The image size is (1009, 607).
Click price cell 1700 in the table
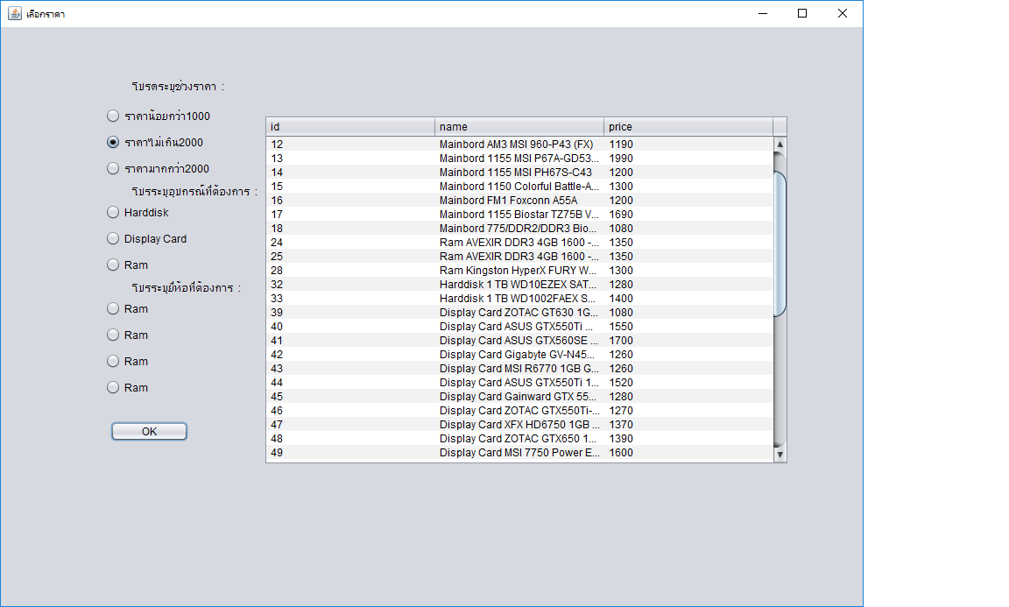click(x=688, y=341)
